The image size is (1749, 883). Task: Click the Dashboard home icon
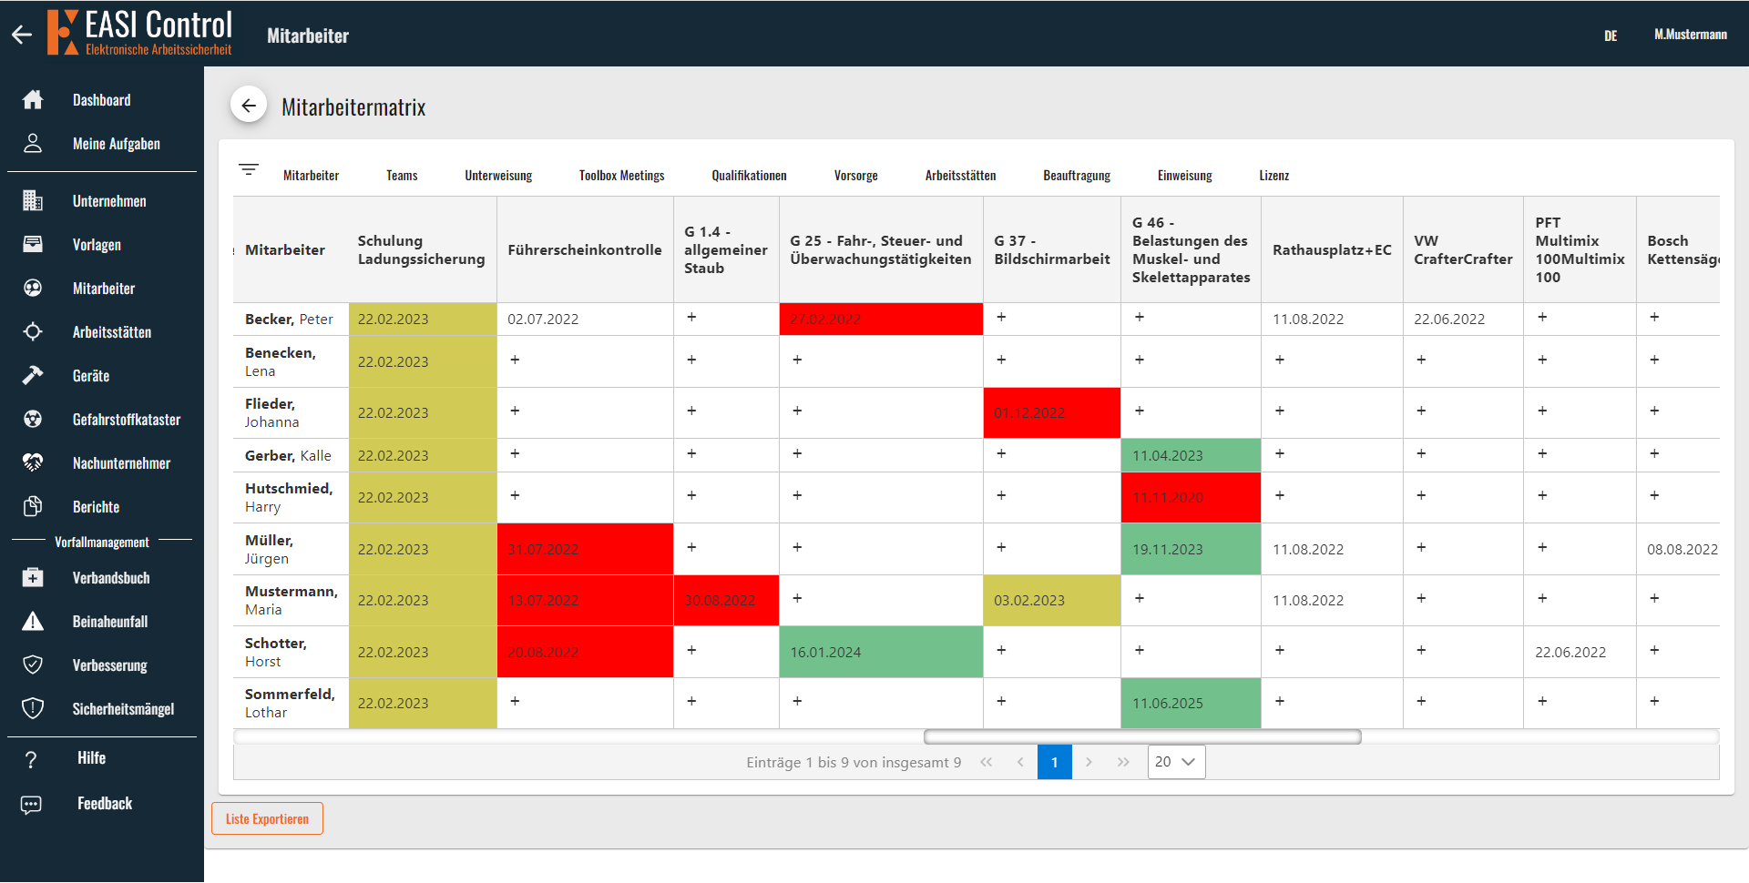click(33, 100)
